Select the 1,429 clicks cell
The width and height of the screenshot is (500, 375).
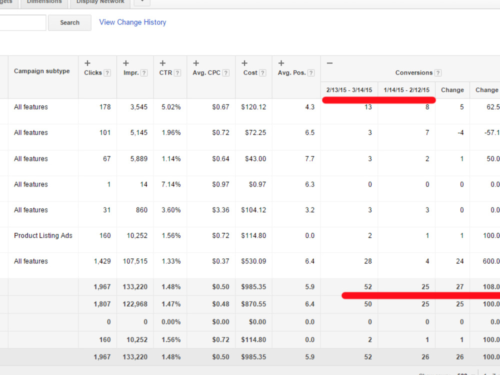point(102,261)
